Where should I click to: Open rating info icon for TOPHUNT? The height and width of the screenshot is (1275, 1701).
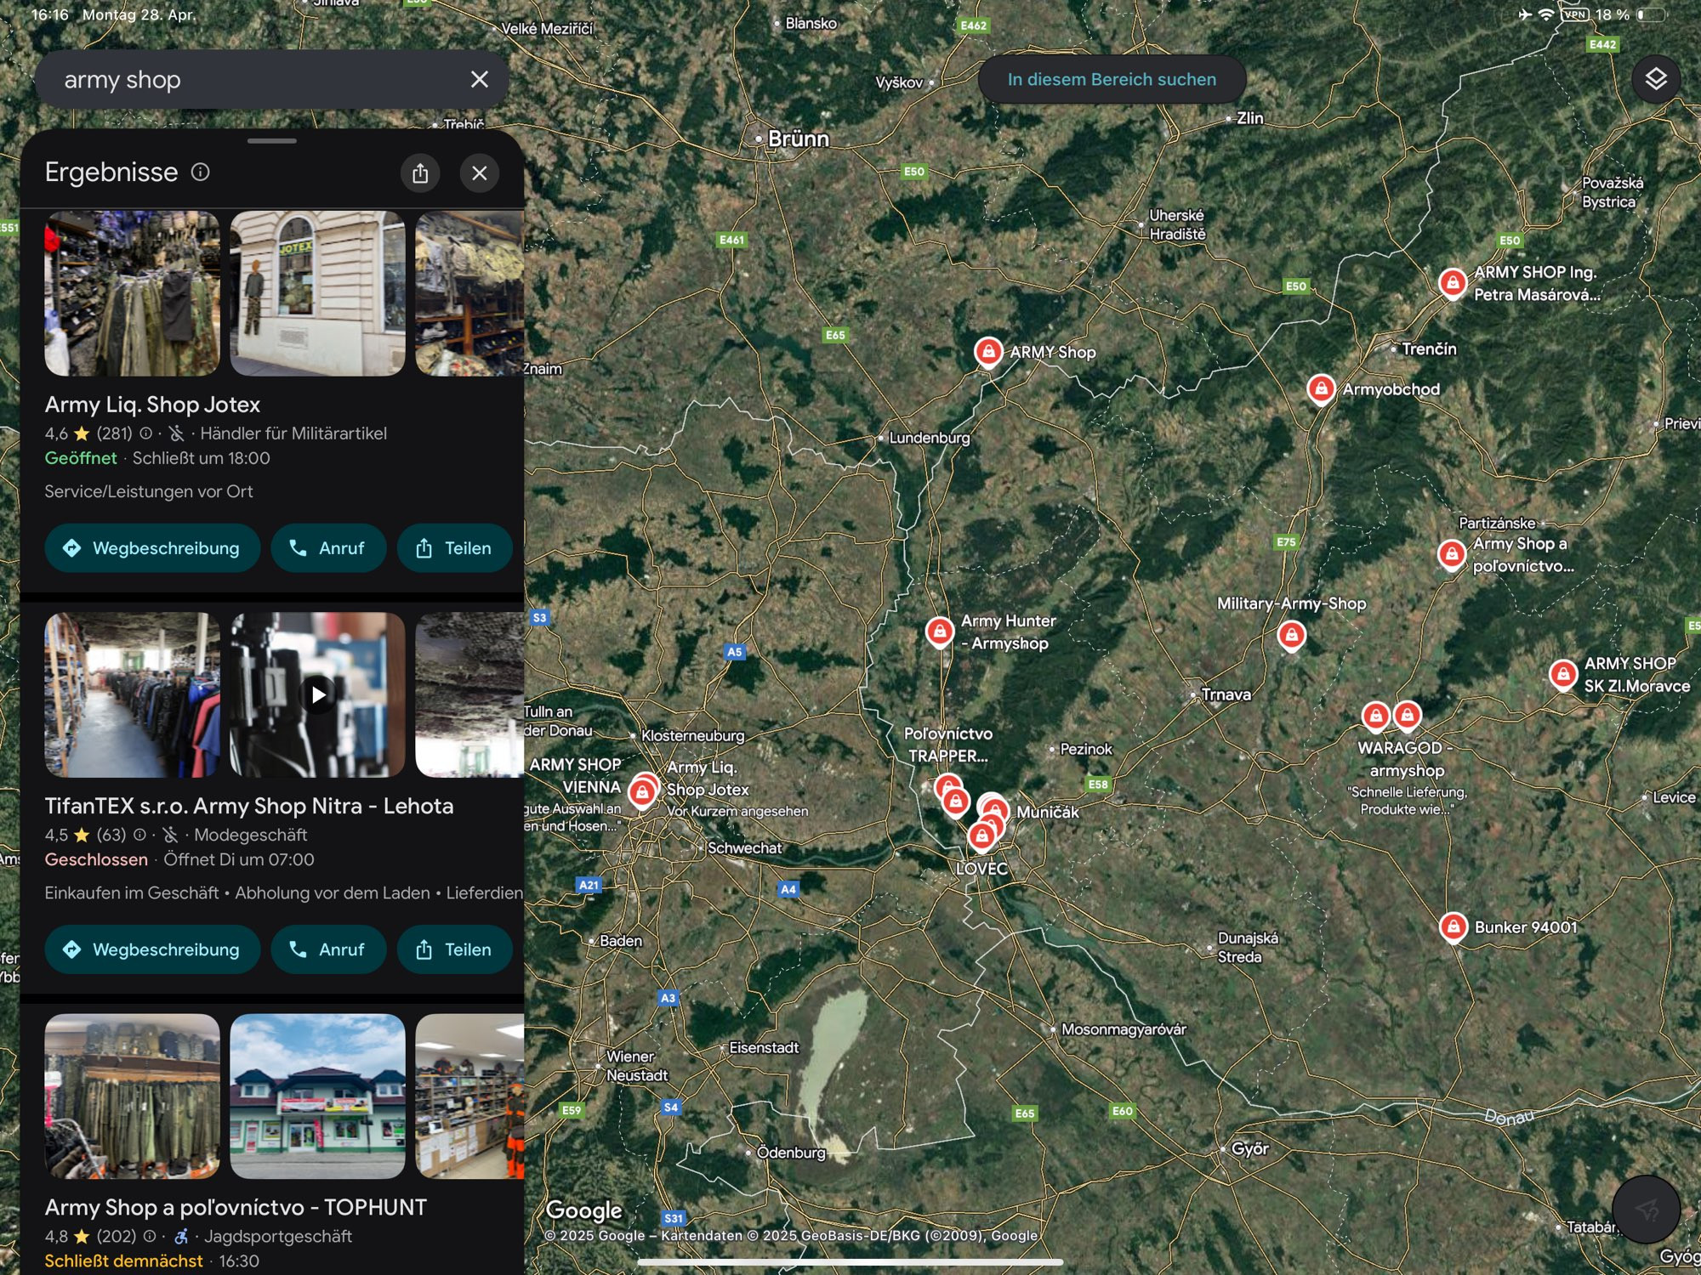click(150, 1236)
